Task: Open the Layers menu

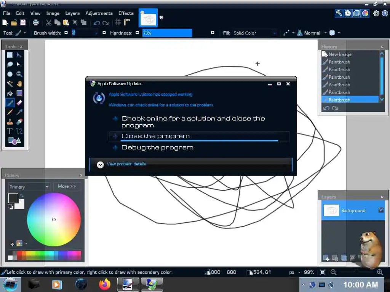Action: click(x=72, y=13)
